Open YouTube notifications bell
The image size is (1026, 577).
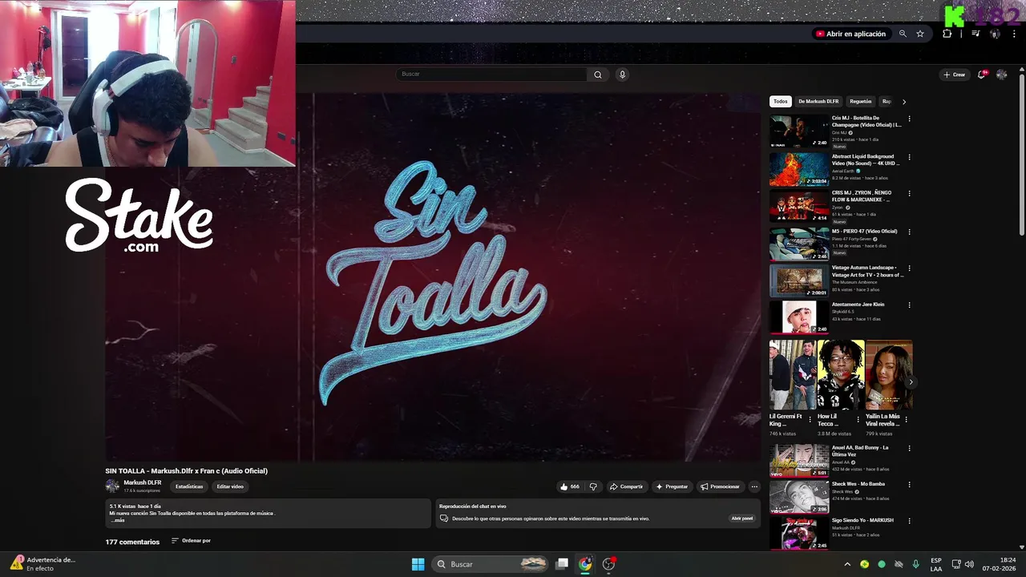[x=981, y=75]
